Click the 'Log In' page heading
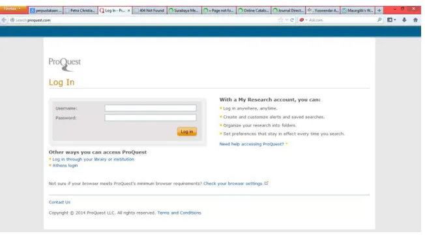 tap(61, 82)
